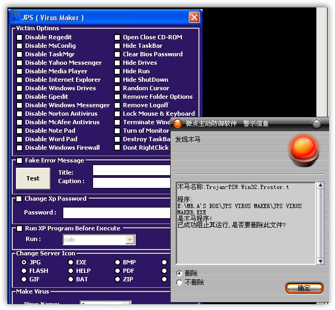The height and width of the screenshot is (310, 335).
Task: Enable Disable MsConfig option
Action: [20, 46]
